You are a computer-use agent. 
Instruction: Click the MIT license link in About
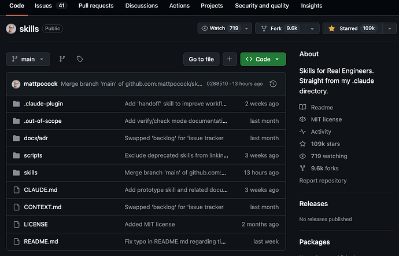point(327,119)
